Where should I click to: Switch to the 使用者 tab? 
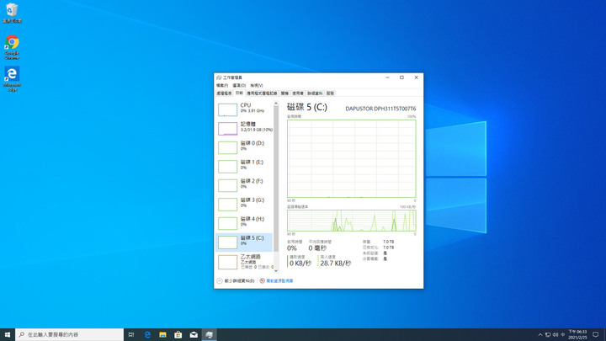[x=298, y=93]
